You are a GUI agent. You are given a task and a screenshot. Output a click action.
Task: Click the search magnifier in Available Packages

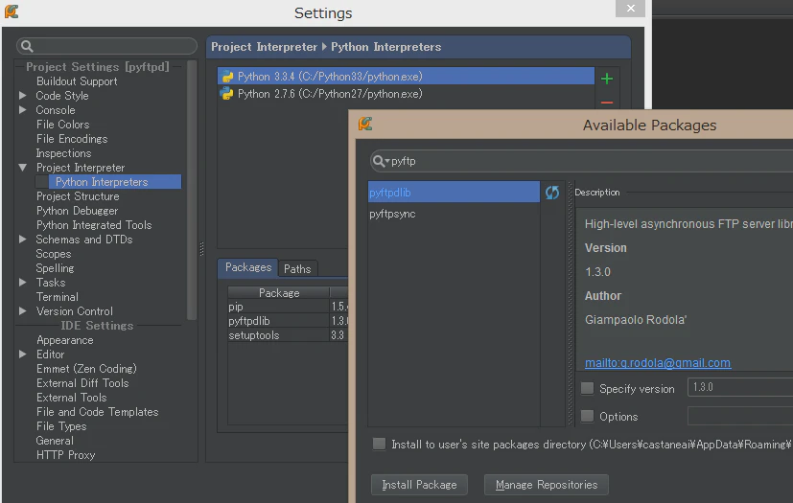380,161
